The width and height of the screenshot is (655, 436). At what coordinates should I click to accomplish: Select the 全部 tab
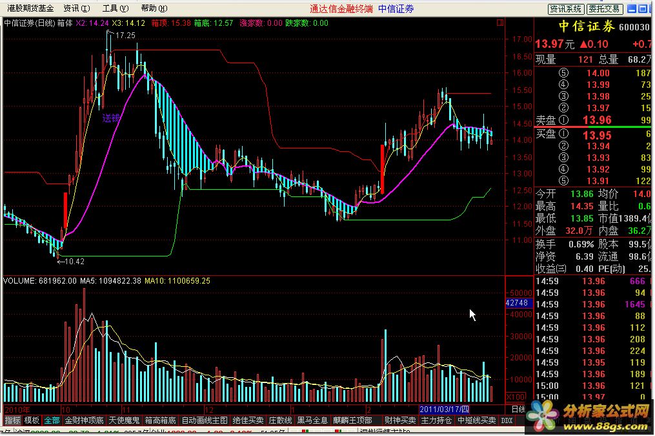pos(52,420)
